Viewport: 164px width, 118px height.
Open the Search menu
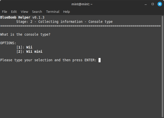pyautogui.click(x=37, y=12)
